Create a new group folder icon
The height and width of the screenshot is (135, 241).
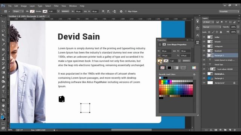(x=225, y=130)
